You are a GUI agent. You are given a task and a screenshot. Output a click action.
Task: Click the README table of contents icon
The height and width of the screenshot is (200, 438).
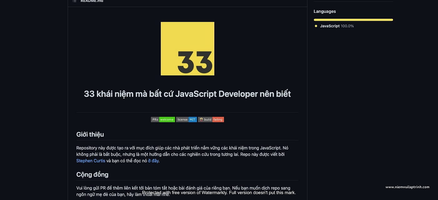click(74, 1)
